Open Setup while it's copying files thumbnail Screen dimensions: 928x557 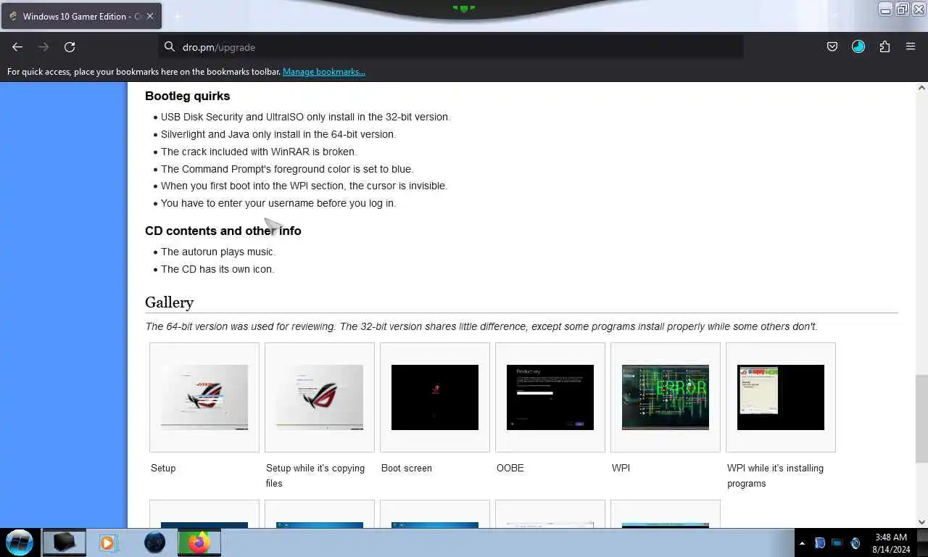pyautogui.click(x=320, y=397)
